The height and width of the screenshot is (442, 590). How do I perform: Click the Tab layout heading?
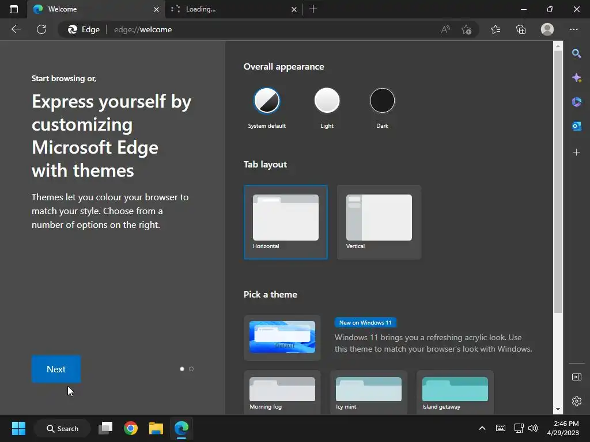point(265,164)
